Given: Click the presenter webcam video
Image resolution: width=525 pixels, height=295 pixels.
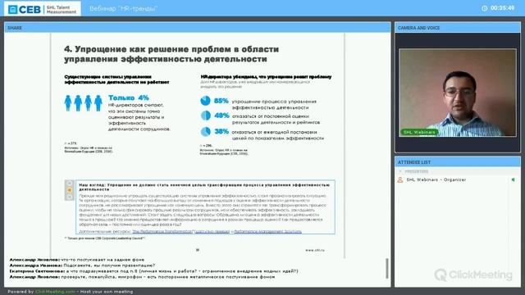Looking at the screenshot, I should (458, 93).
